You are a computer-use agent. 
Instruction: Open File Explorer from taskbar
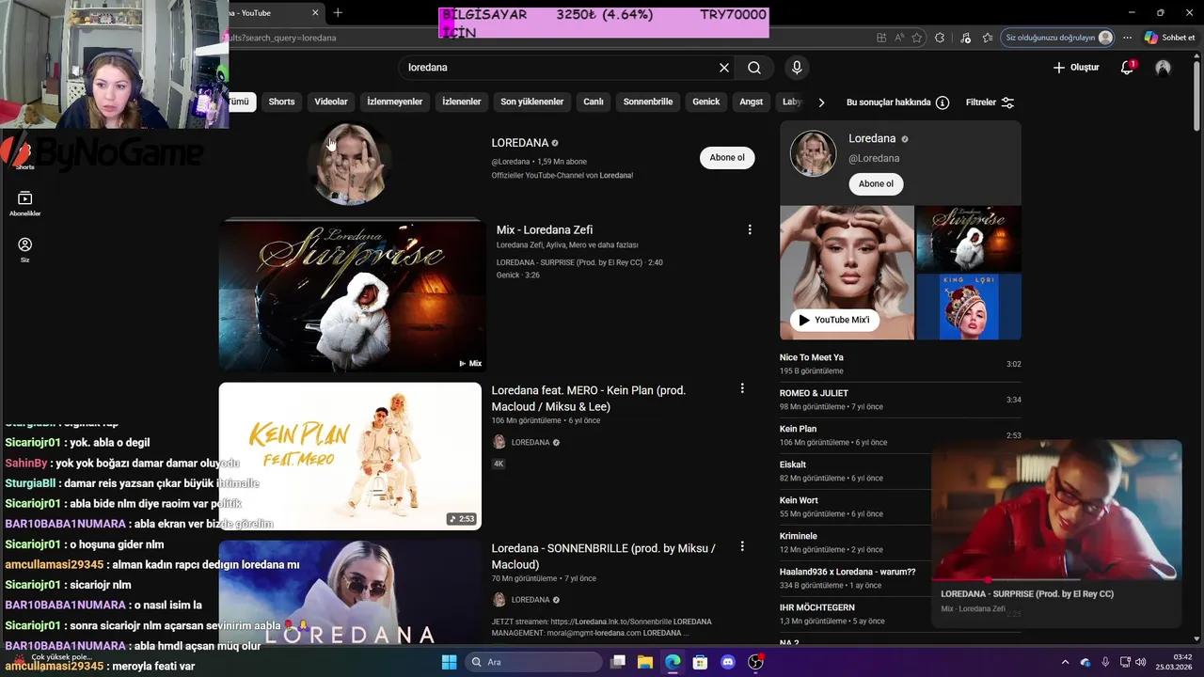(x=645, y=662)
